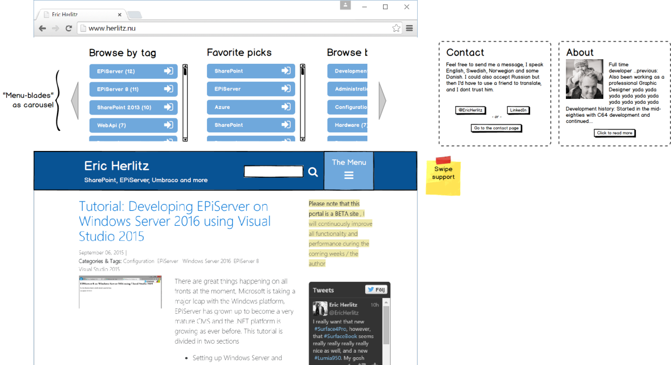Click the browser back arrow

[42, 28]
